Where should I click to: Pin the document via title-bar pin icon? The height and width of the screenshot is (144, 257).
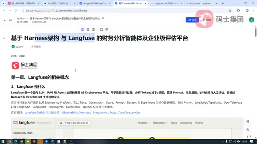click(x=103, y=18)
